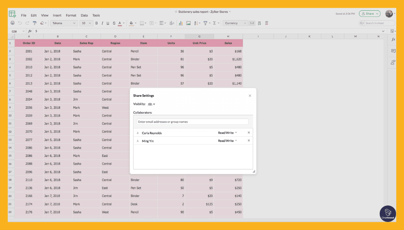
Task: Open the Data menu
Action: (84, 15)
